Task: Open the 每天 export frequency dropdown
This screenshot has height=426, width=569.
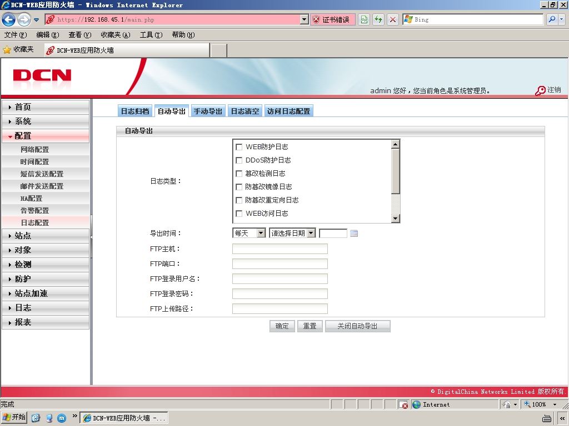Action: click(249, 233)
